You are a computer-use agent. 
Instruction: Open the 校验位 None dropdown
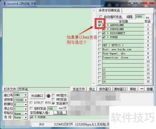click(x=26, y=113)
